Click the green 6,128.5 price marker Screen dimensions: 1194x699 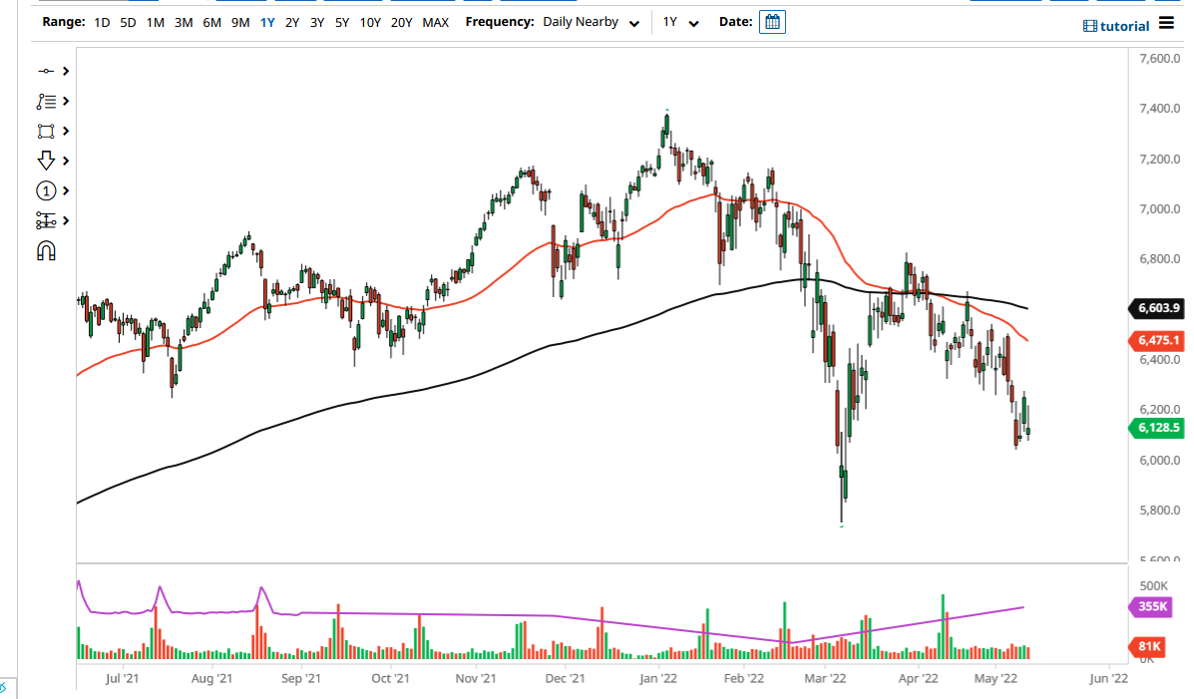(x=1158, y=428)
